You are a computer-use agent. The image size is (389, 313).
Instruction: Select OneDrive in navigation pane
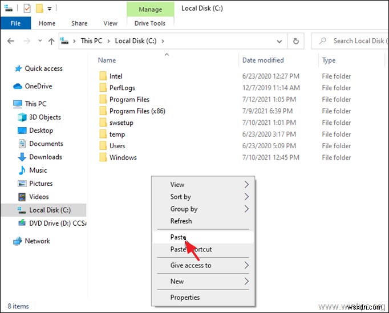pyautogui.click(x=38, y=86)
